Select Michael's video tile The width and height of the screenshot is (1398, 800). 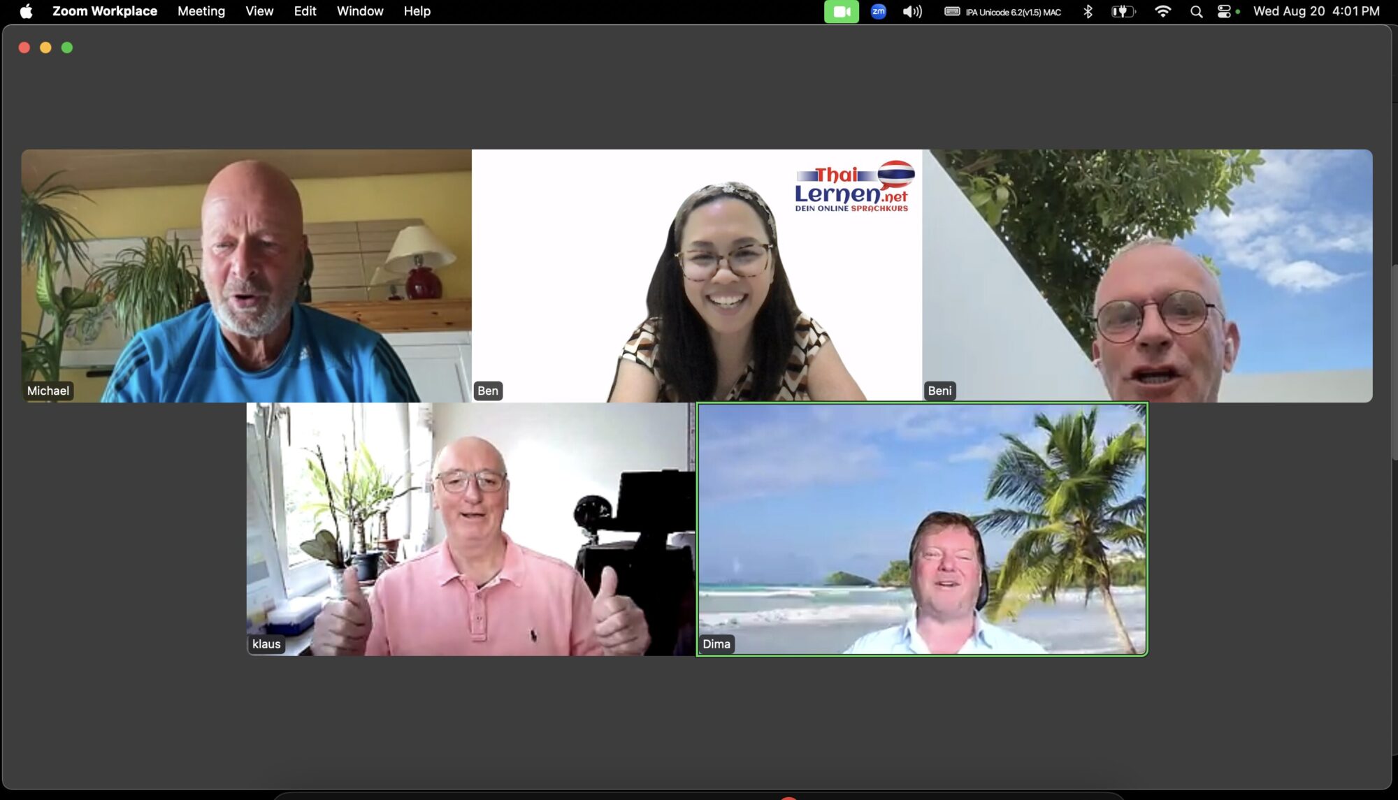pos(246,275)
